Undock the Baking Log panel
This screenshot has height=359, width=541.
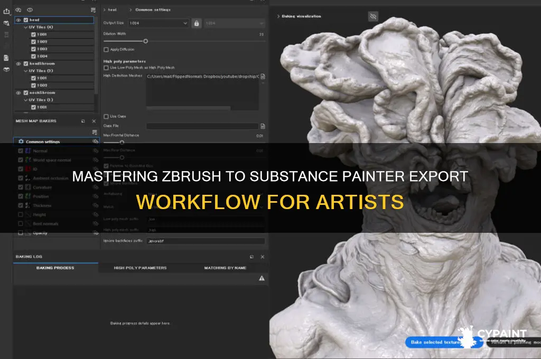(x=251, y=257)
